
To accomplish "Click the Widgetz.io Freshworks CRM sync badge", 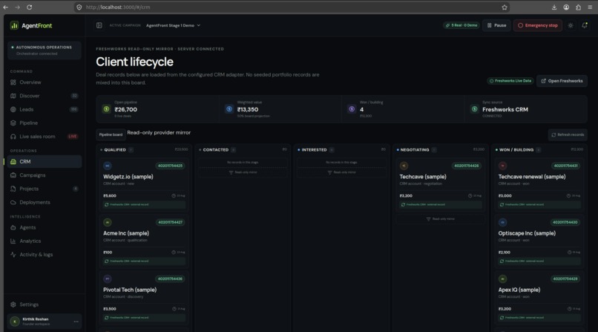I will point(144,205).
